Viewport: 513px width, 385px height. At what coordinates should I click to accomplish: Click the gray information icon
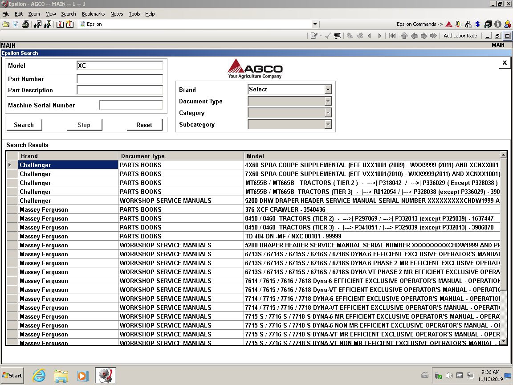[x=497, y=24]
